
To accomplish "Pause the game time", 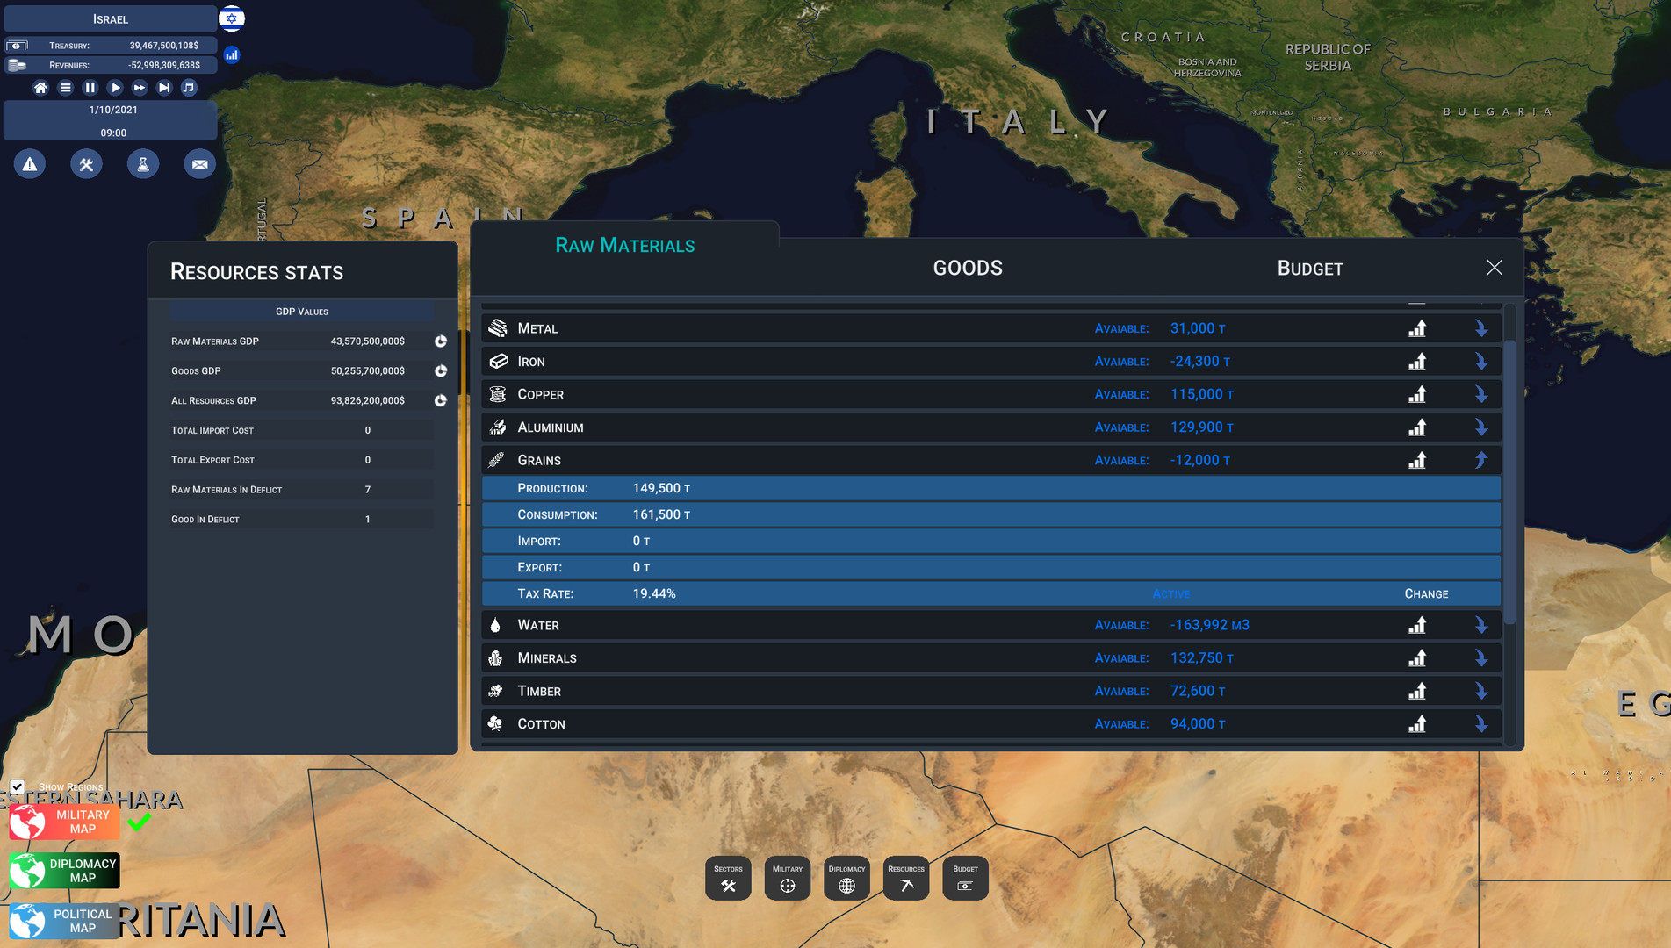I will 90,88.
